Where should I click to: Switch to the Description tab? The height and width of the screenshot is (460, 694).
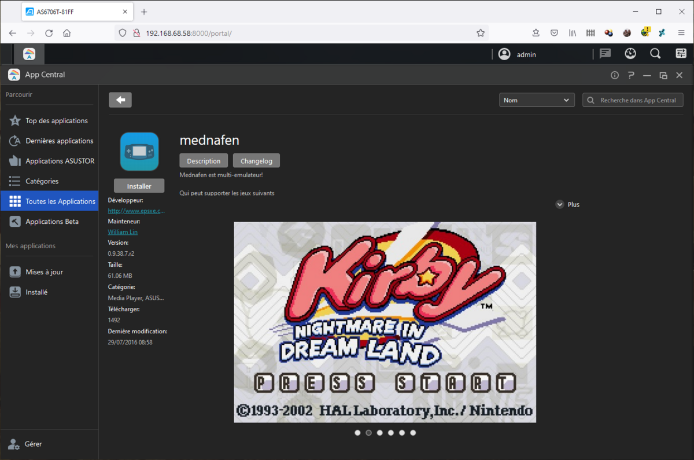204,161
